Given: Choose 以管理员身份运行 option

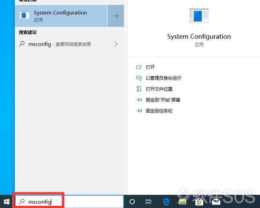Looking at the screenshot, I should [163, 78].
